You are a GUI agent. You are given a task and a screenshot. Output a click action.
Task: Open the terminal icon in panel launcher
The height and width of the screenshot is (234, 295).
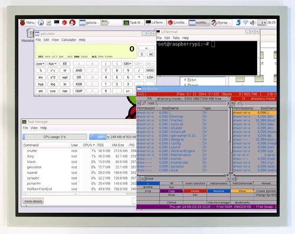point(57,22)
